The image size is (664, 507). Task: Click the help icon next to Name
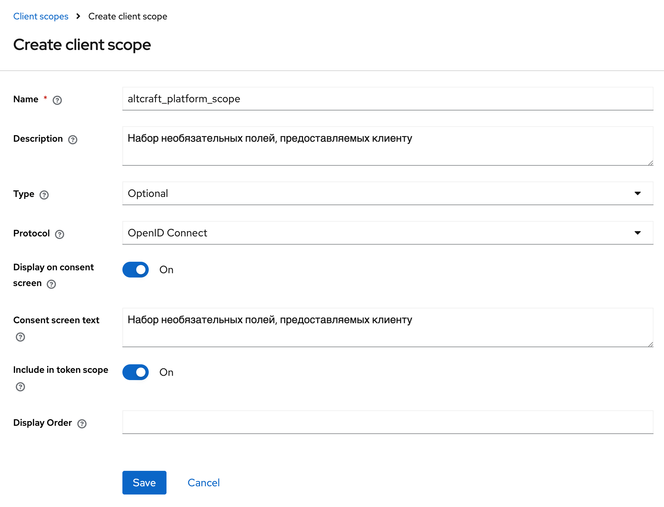57,100
